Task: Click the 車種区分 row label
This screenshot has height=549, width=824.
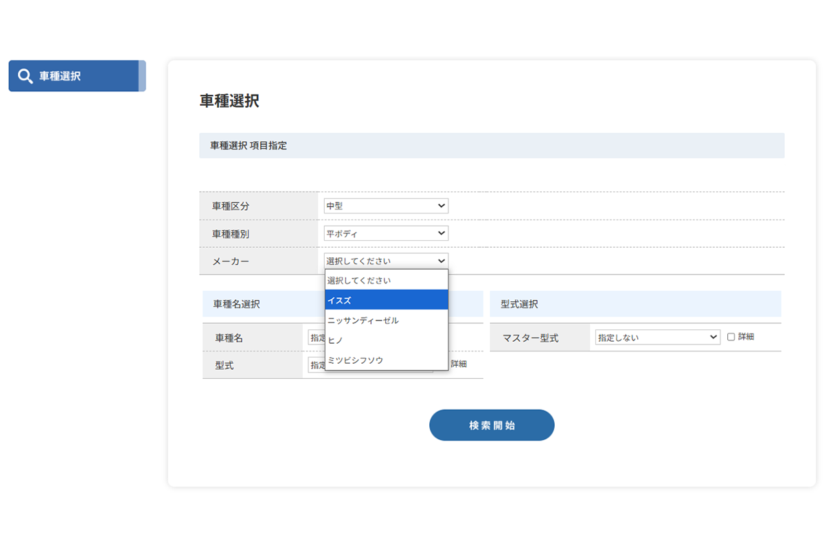Action: (x=231, y=206)
